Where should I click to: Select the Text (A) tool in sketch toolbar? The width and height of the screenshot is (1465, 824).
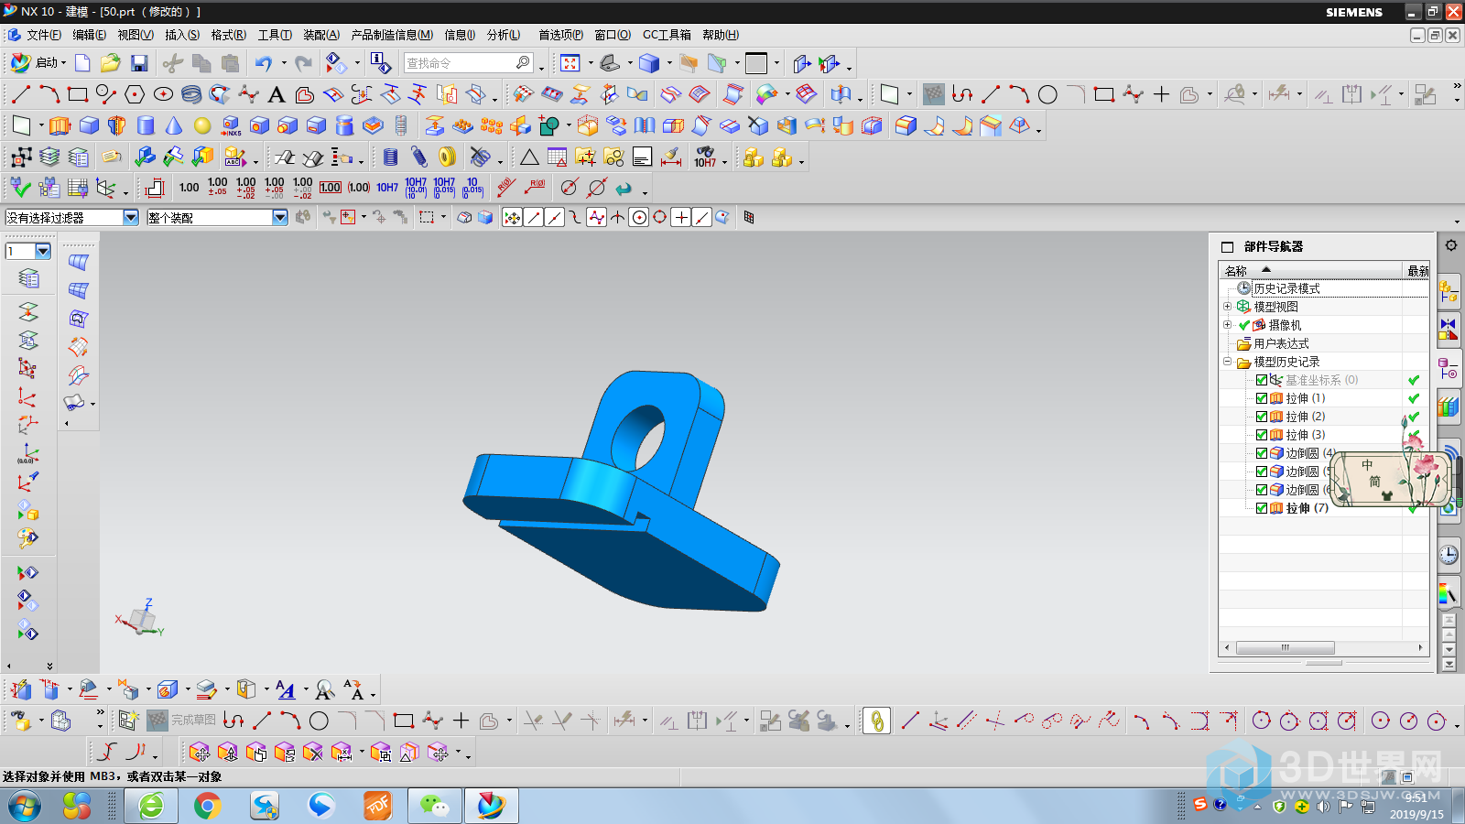click(x=276, y=94)
